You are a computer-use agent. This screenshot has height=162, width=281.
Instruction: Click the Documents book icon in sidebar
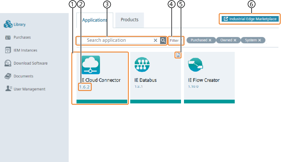pos(8,76)
